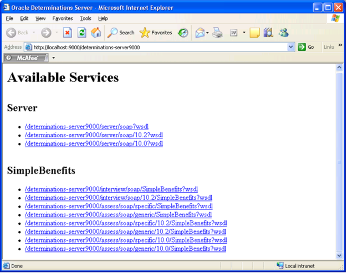This screenshot has height=273, width=347.
Task: Open the Forward button history dropdown
Action: [57, 33]
